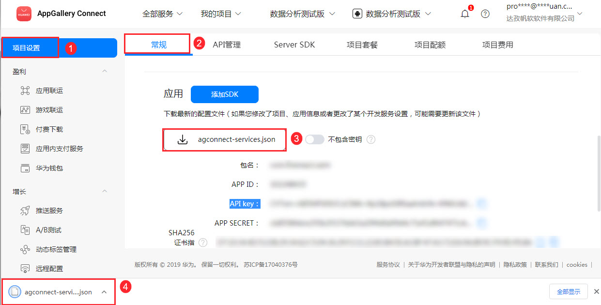Click the 推送服务 menu text
This screenshot has width=601, height=305.
(49, 211)
